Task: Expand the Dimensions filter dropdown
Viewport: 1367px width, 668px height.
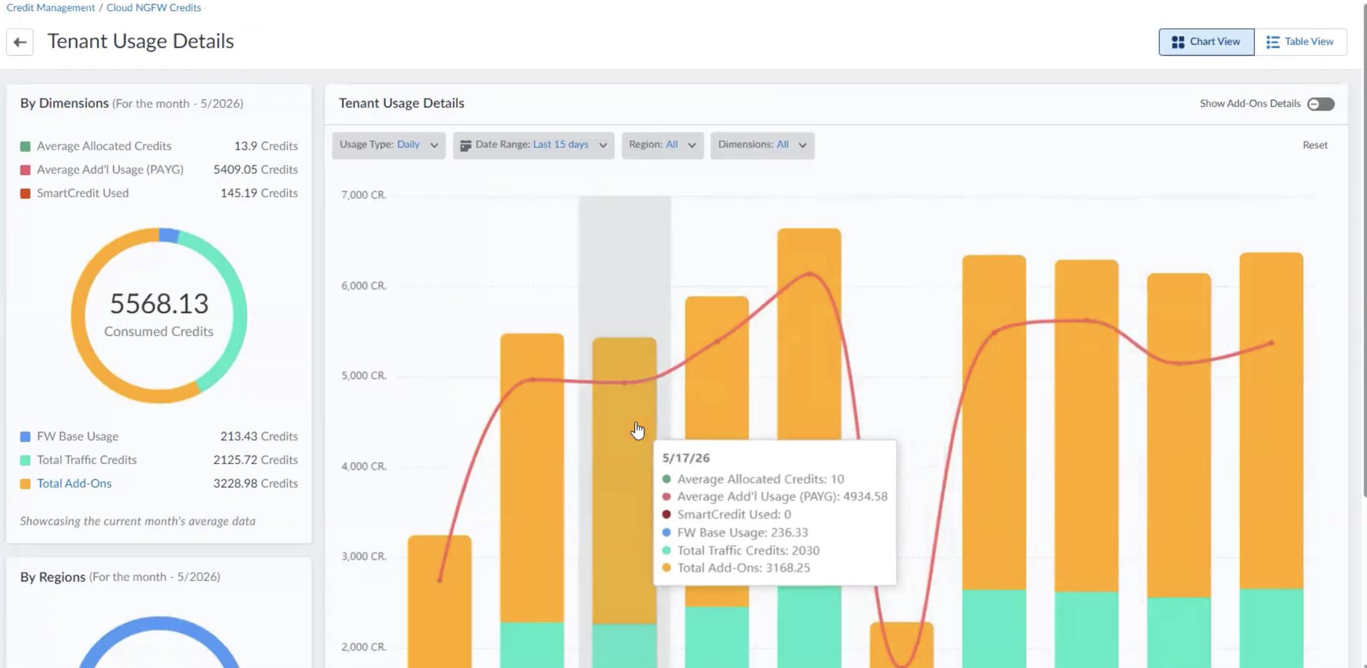Action: tap(762, 145)
